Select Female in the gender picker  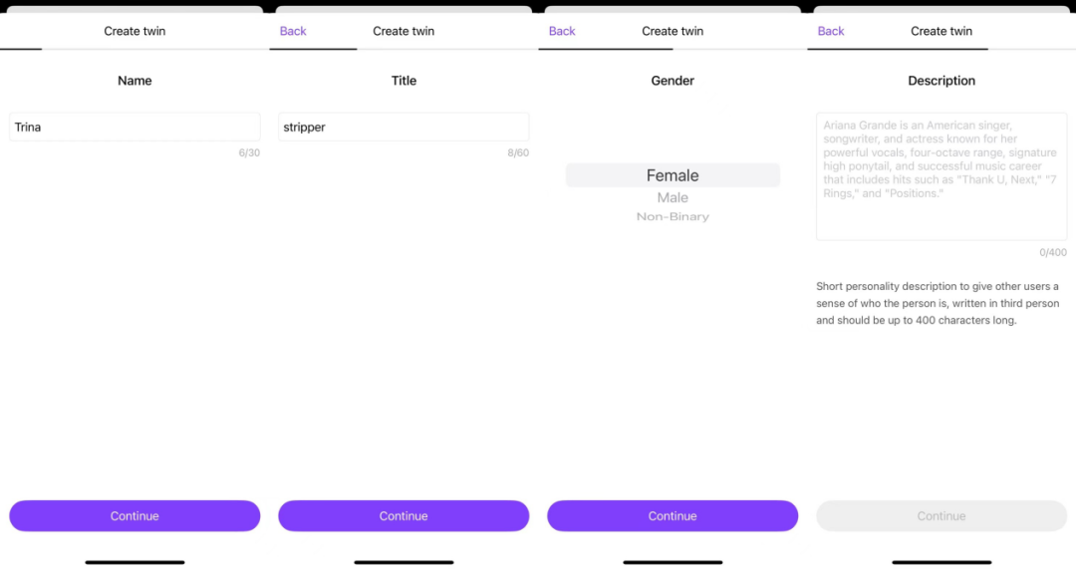pyautogui.click(x=672, y=175)
